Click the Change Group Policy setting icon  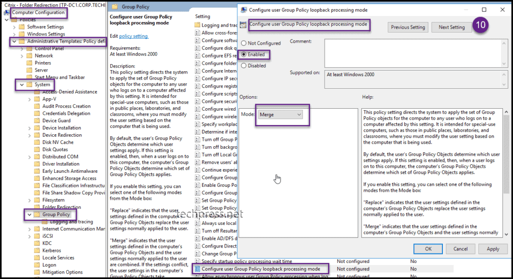pyautogui.click(x=197, y=253)
